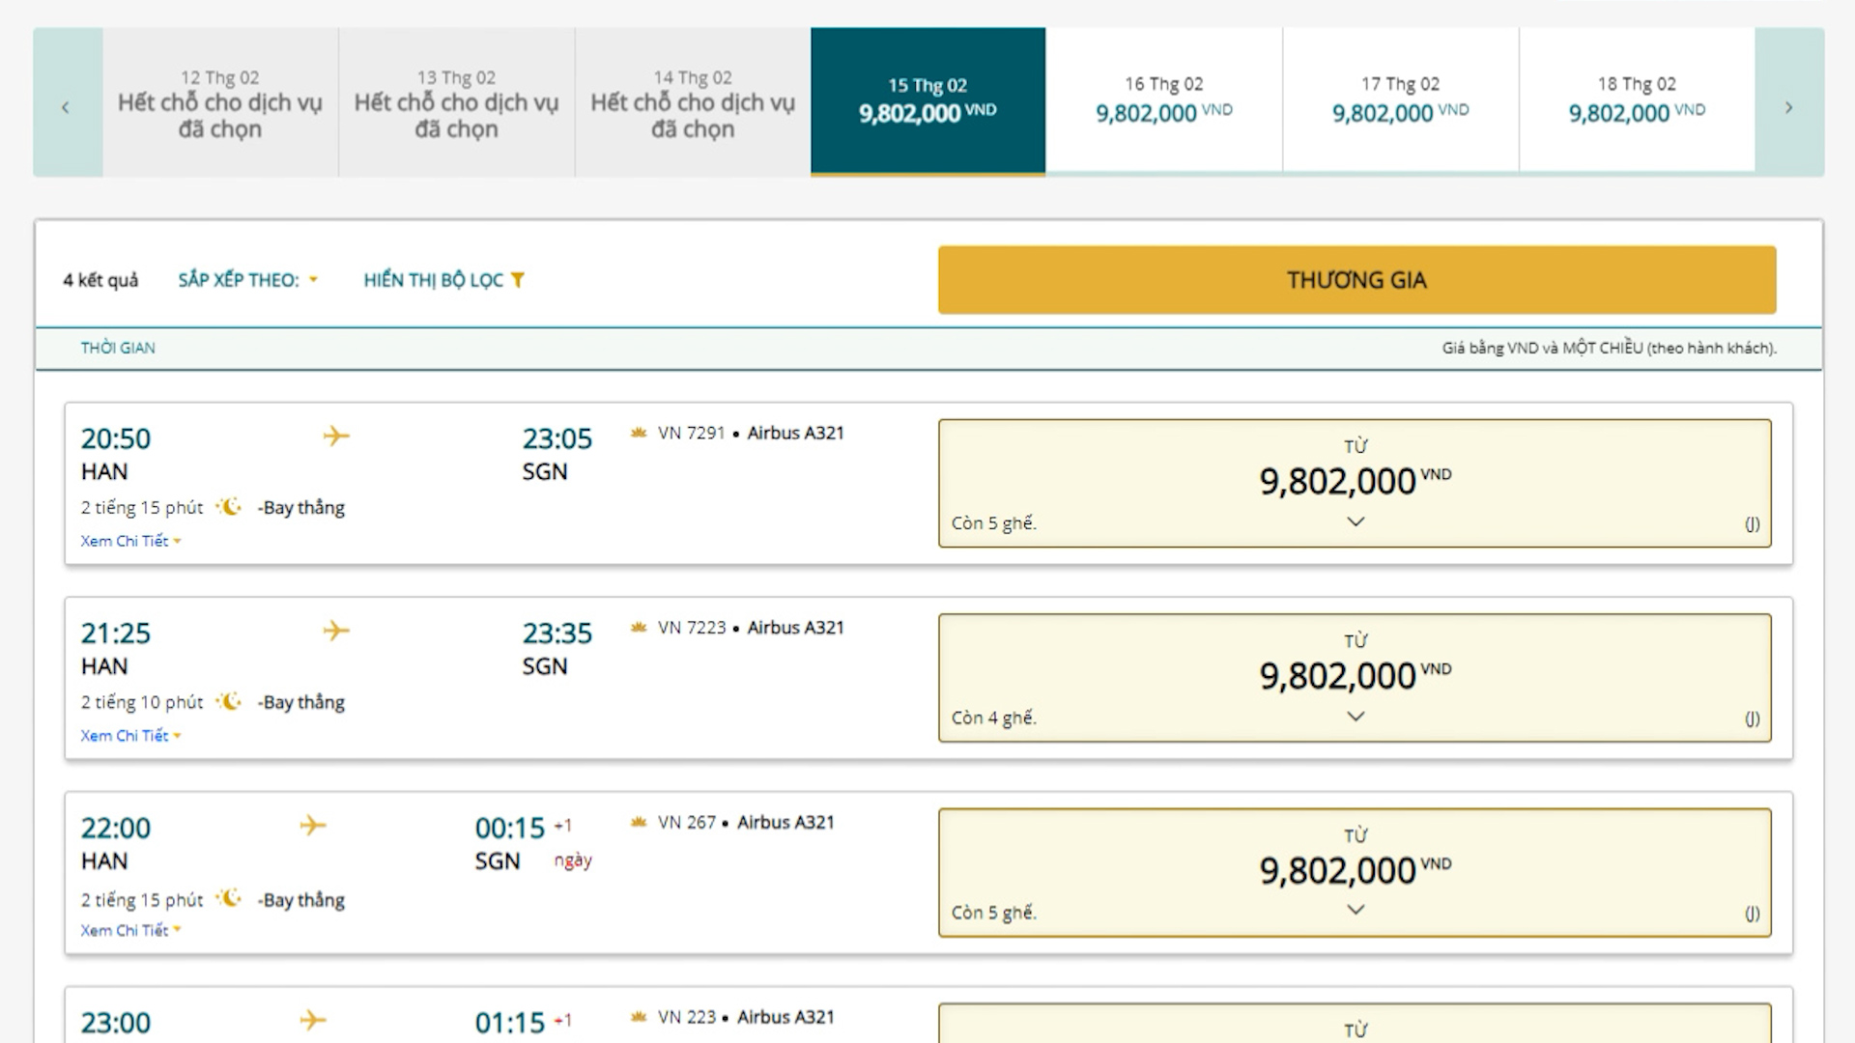
Task: Select the 18 Thg 02 date tab
Action: (1637, 100)
